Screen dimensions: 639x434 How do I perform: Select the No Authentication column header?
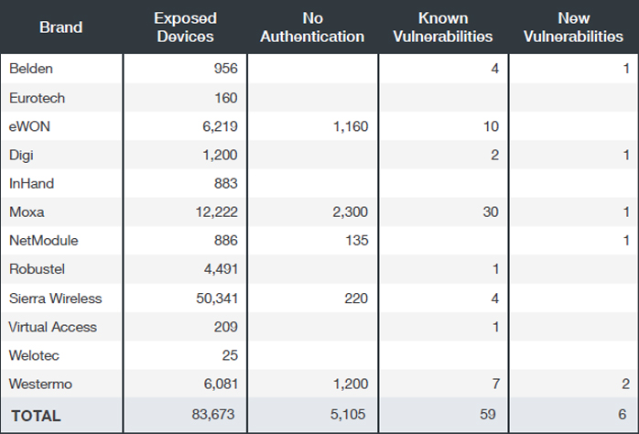coord(312,27)
